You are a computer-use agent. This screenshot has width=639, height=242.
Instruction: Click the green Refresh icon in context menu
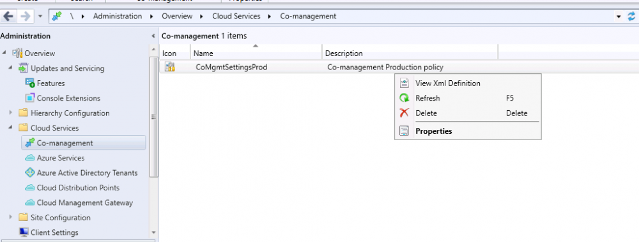[x=404, y=98]
